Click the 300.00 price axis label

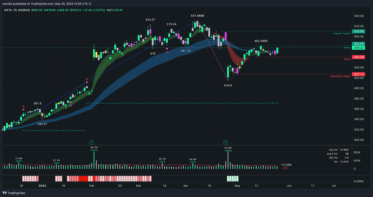tap(358, 140)
